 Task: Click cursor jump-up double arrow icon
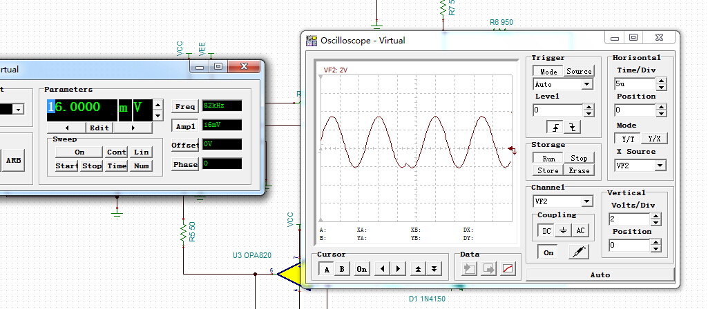[x=418, y=269]
